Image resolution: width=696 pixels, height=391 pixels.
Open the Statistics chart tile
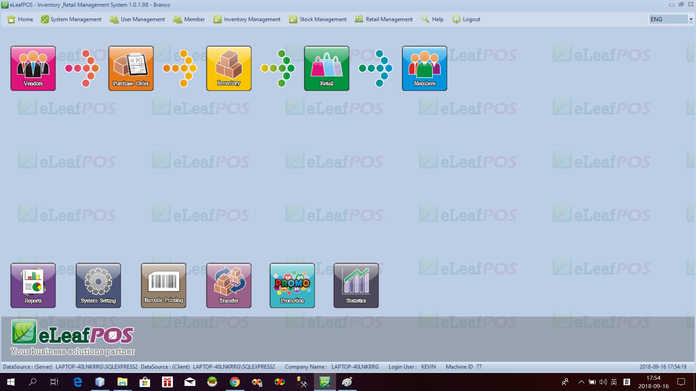click(356, 285)
